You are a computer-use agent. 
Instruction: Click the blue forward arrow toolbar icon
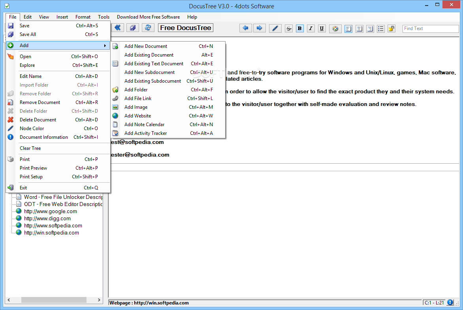click(x=259, y=28)
